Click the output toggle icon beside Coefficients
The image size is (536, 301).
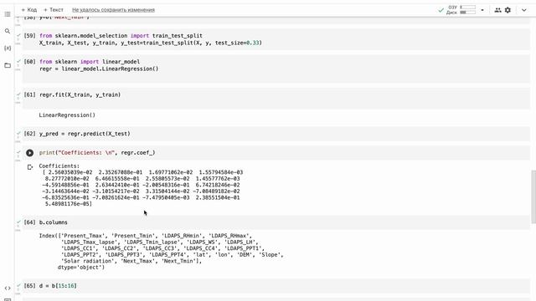pyautogui.click(x=30, y=167)
